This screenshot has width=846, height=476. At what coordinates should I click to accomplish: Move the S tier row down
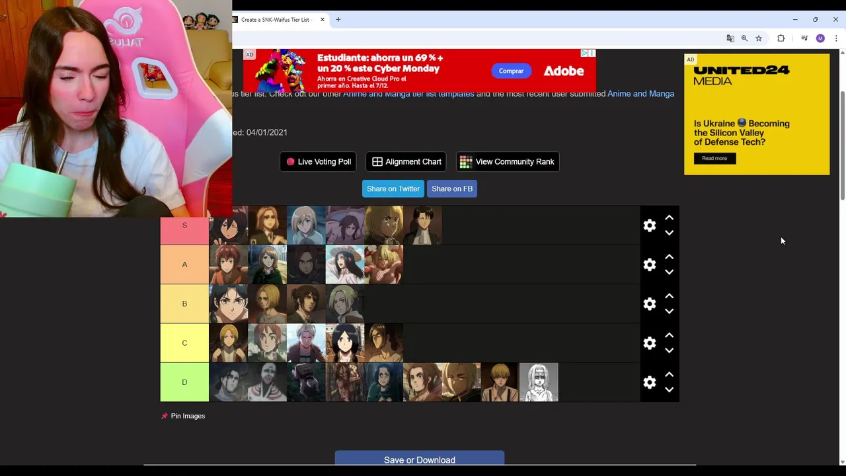(669, 233)
